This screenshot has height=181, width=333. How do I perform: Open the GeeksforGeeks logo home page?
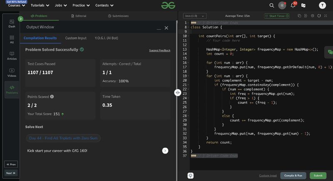tap(168, 5)
